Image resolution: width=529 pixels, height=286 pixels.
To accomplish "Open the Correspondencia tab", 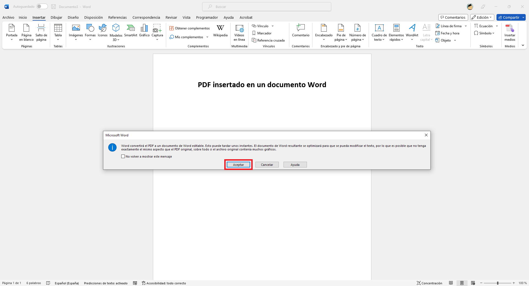I will [146, 17].
